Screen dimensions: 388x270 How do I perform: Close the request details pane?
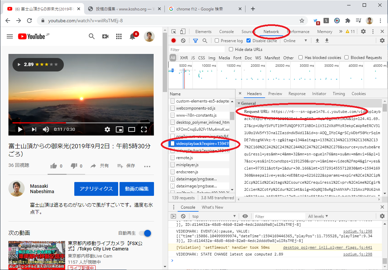coord(240,94)
